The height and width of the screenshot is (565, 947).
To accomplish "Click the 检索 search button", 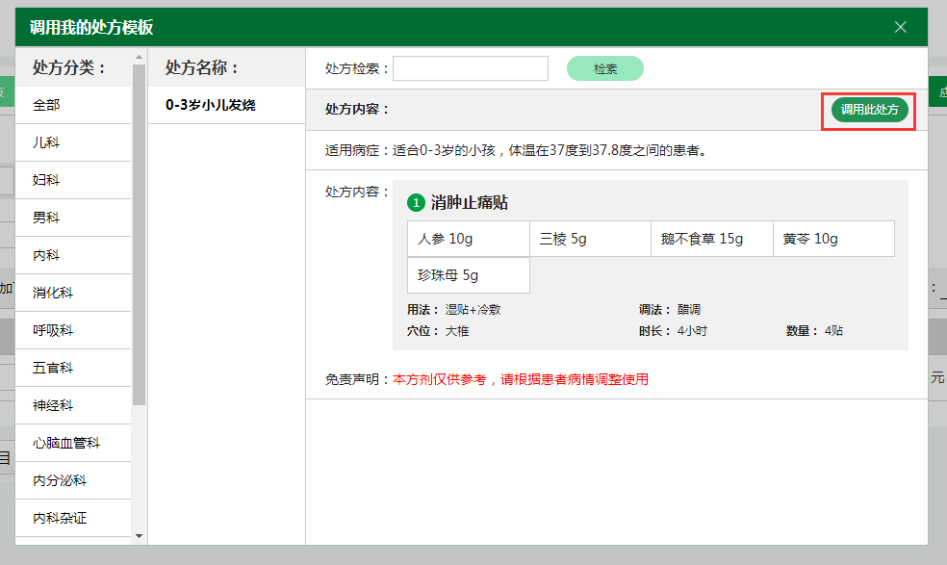I will [604, 69].
